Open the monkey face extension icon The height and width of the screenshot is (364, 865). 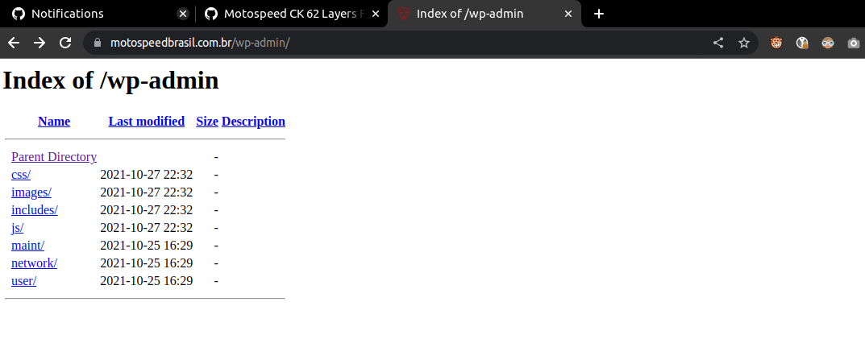pyautogui.click(x=776, y=43)
